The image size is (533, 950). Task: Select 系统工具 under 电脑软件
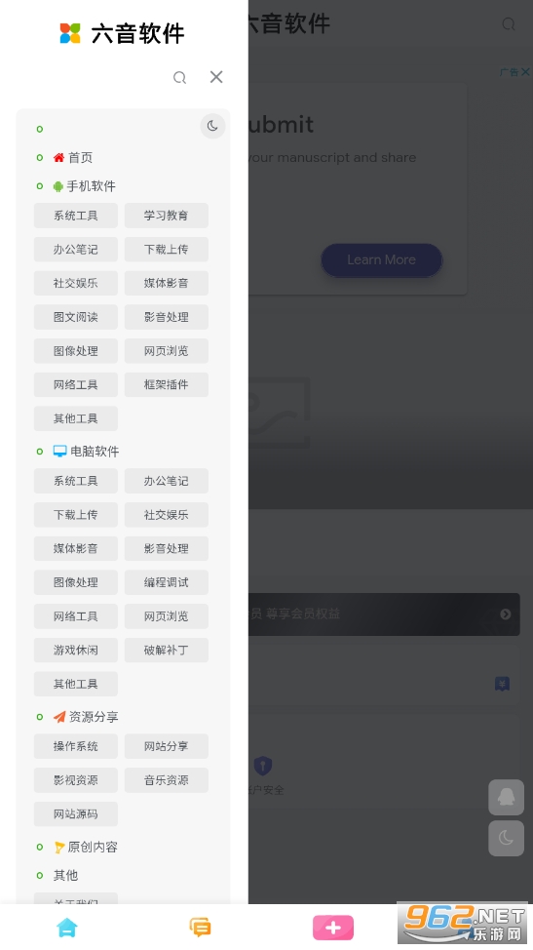(x=76, y=481)
